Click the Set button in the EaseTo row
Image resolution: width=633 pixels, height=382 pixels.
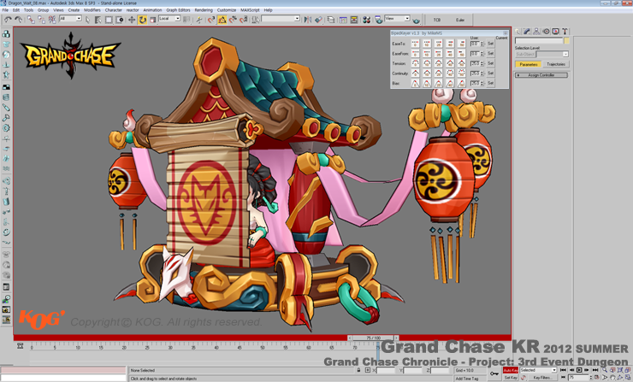(x=490, y=44)
